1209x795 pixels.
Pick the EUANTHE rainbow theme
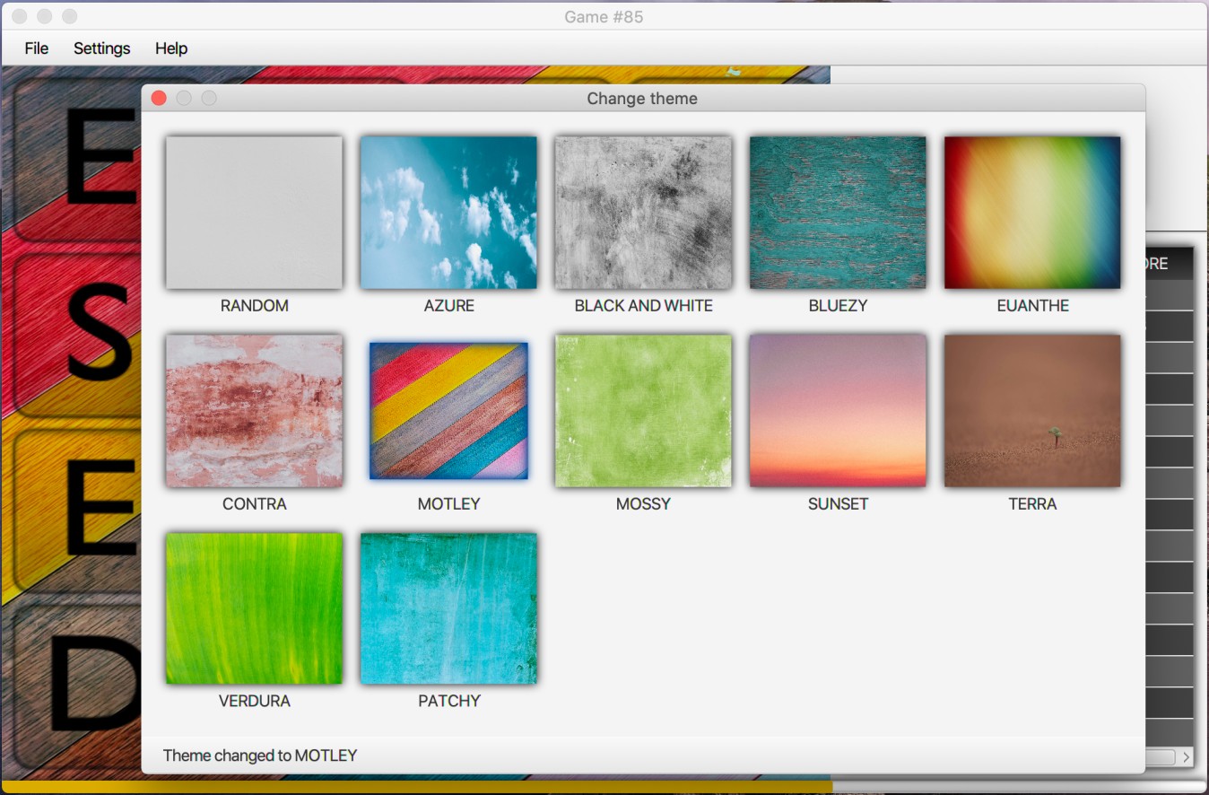click(1031, 212)
